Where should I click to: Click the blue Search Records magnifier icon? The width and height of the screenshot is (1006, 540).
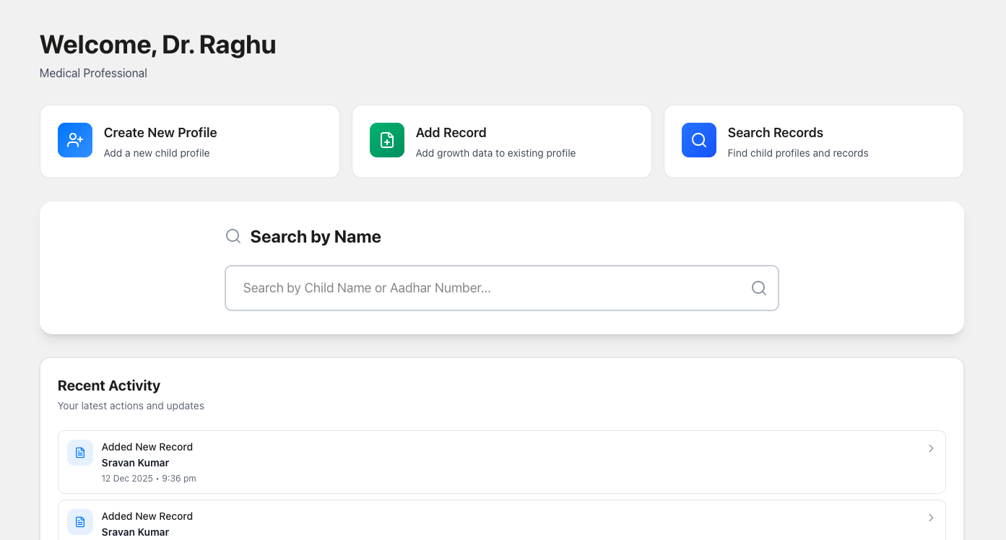(699, 140)
